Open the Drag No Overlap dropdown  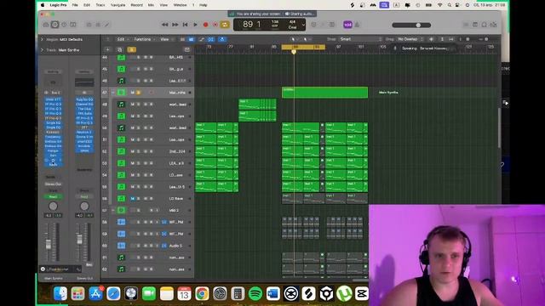(410, 39)
